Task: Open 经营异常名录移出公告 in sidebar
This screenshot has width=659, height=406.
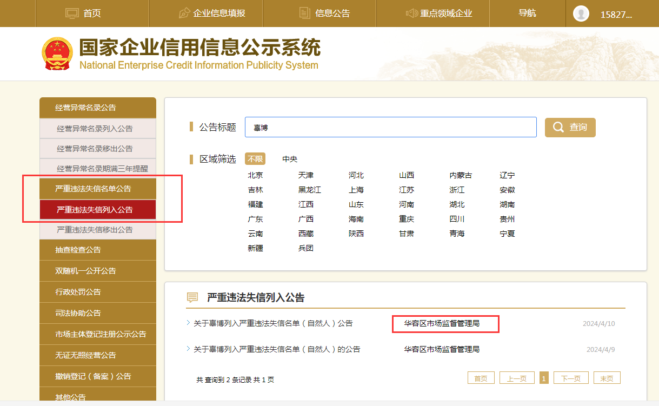Action: [98, 149]
